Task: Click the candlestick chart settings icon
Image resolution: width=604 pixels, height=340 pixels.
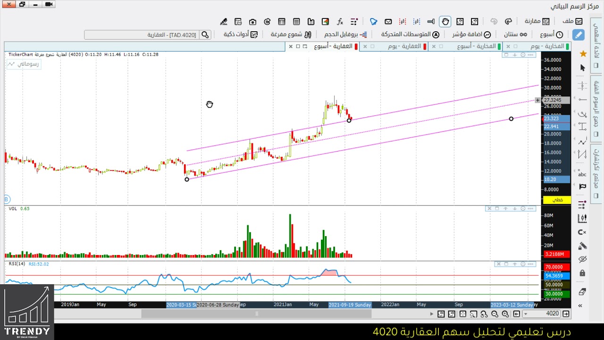Action: point(582,218)
